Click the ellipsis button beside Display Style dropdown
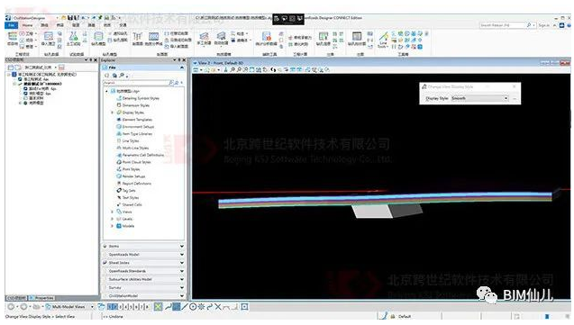The height and width of the screenshot is (325, 574). [x=515, y=98]
